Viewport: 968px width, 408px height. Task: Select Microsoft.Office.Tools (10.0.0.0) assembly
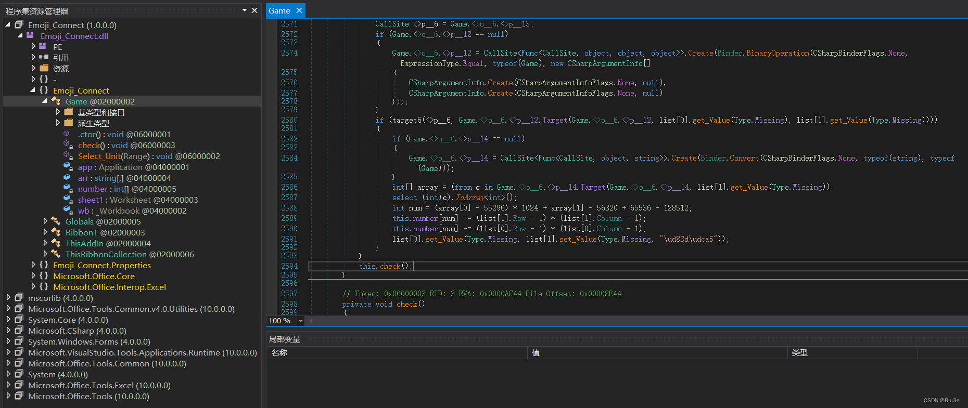(88, 396)
